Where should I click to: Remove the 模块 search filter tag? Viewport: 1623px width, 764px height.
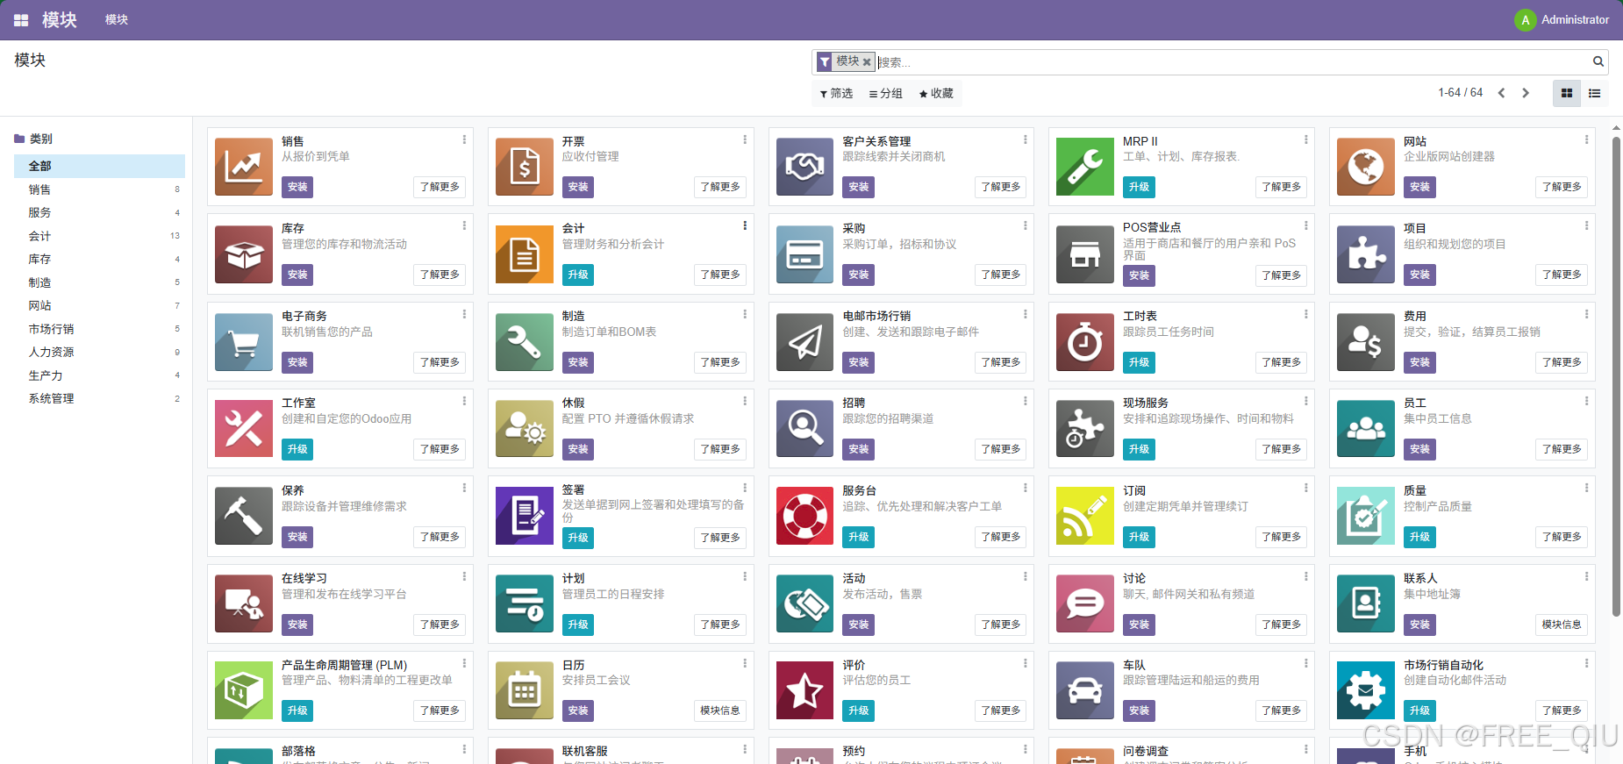coord(867,61)
